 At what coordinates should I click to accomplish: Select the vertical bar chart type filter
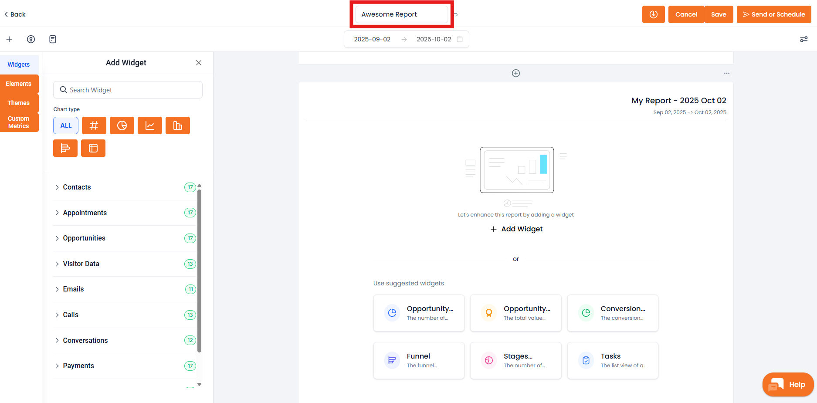(178, 125)
